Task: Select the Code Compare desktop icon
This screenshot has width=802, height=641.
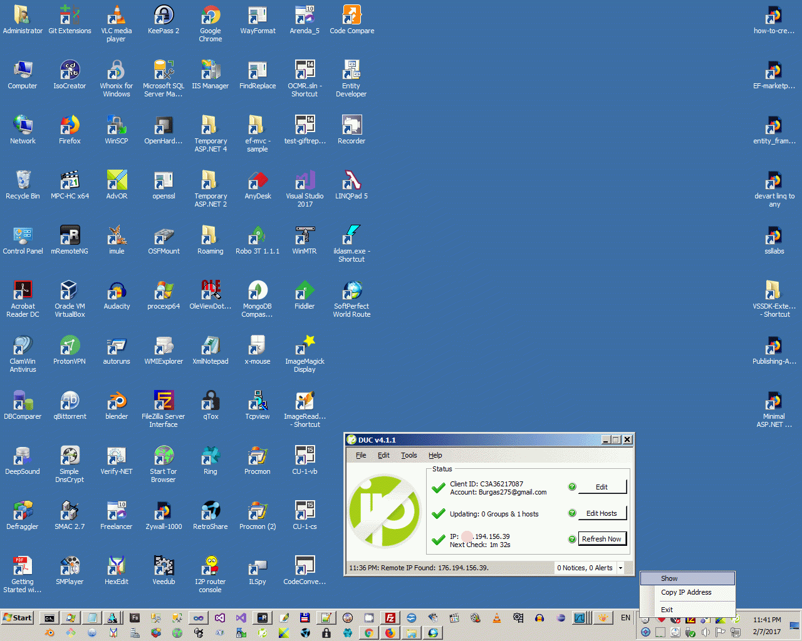Action: point(352,20)
